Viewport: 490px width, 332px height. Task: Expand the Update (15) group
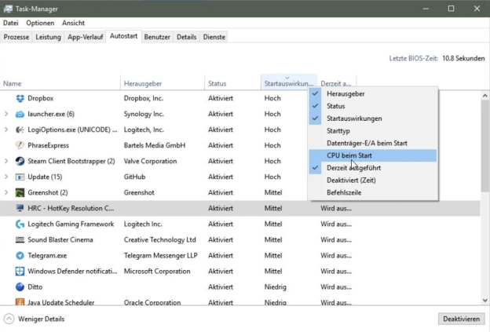click(x=6, y=177)
